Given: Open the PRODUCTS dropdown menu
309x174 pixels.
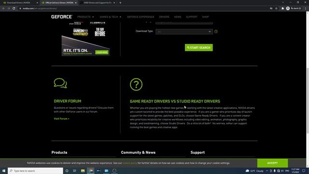Looking at the screenshot, I should point(85,17).
